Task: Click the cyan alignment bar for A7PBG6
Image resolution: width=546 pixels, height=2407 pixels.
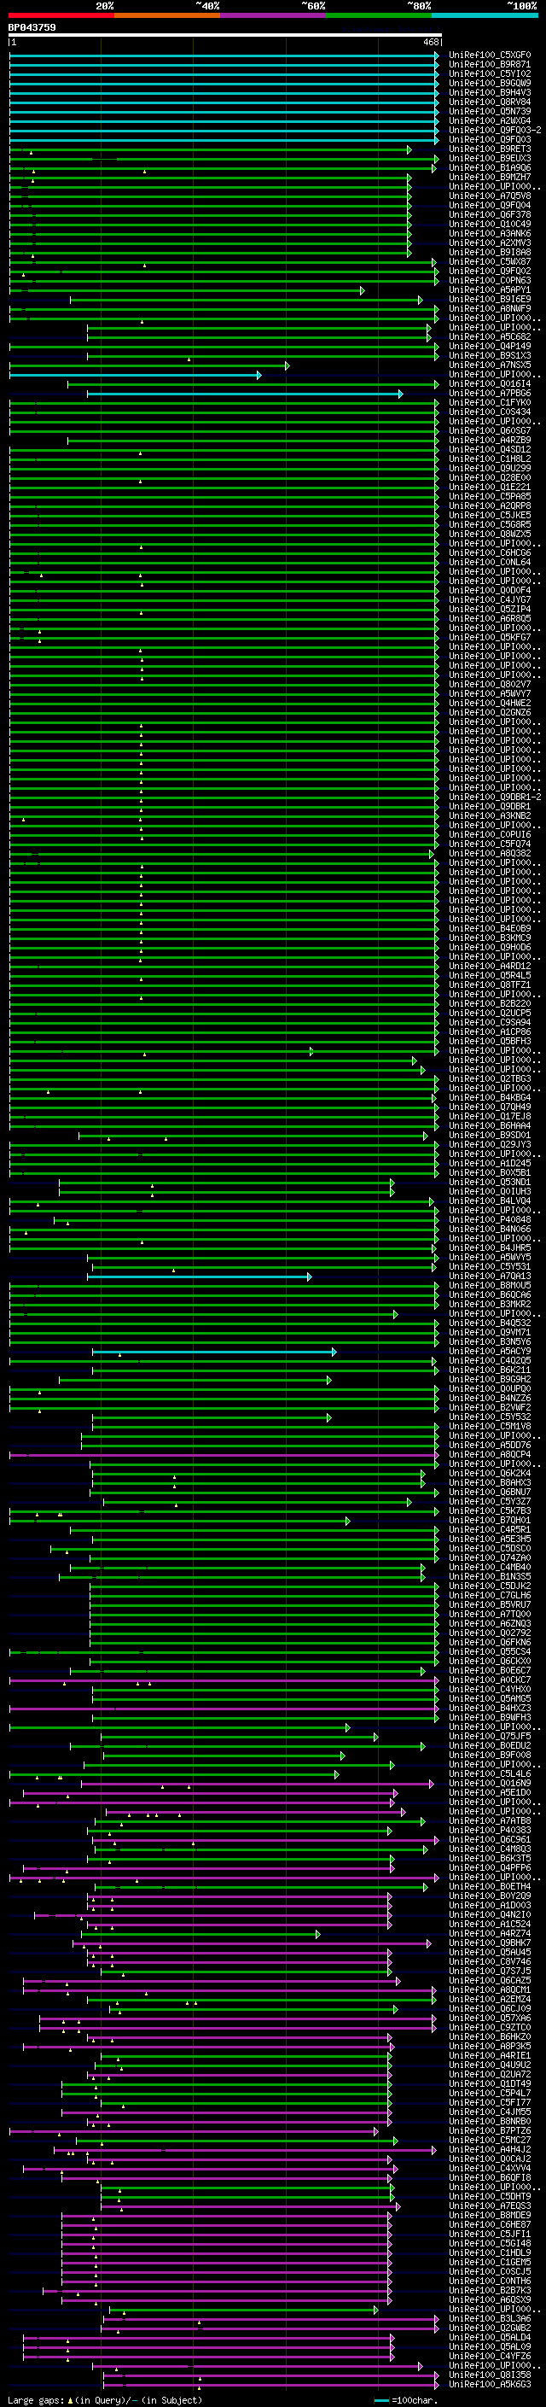Action: click(x=245, y=394)
